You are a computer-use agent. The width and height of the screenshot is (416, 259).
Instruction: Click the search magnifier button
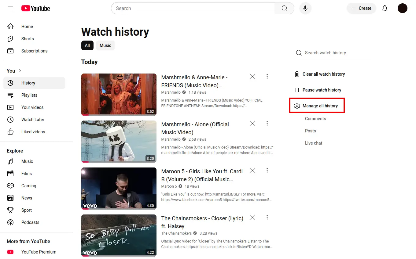pos(285,8)
